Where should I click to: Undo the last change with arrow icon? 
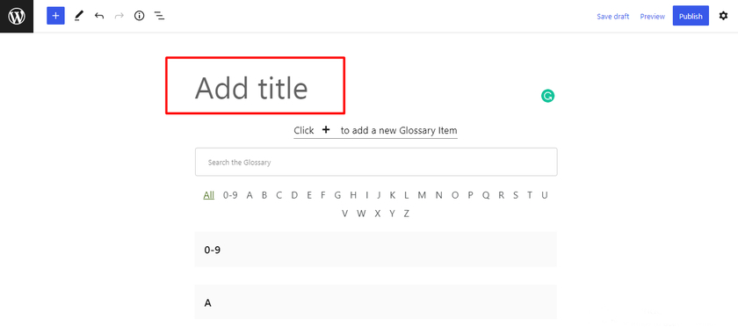98,16
